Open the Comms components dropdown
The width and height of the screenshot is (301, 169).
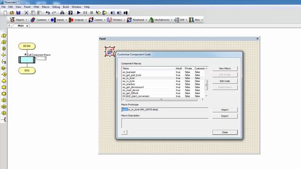pos(97,20)
